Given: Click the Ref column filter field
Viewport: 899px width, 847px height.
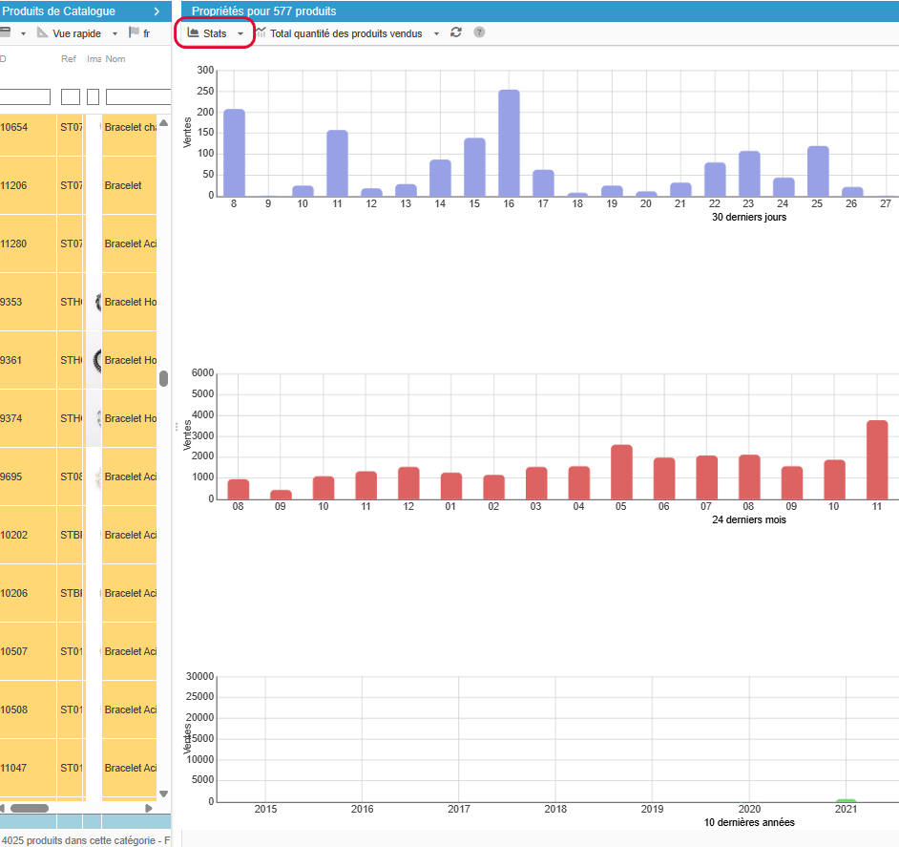Looking at the screenshot, I should click(x=71, y=96).
